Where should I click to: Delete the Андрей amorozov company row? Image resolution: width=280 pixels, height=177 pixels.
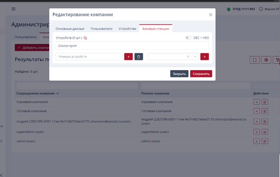tap(256, 122)
